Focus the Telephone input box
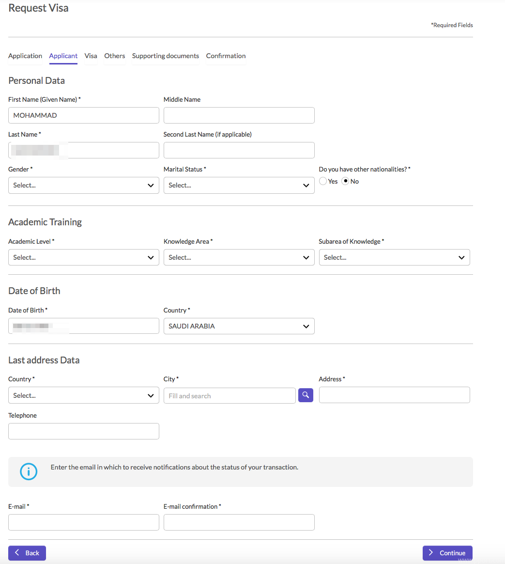Viewport: 505px width, 564px height. (x=83, y=431)
